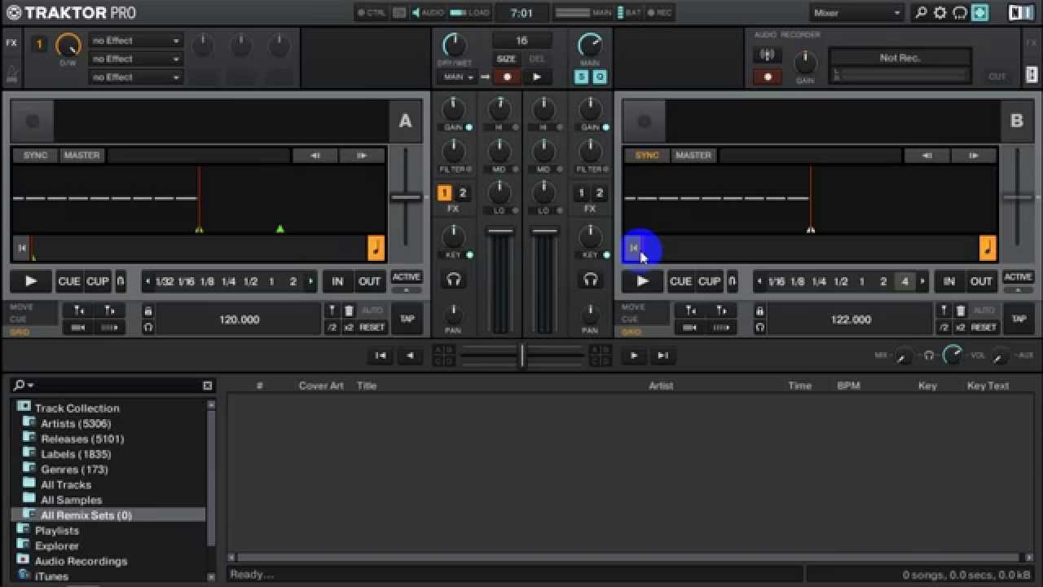This screenshot has width=1043, height=587.
Task: Open third FX slot 'no Effect' dropdown
Action: [135, 77]
